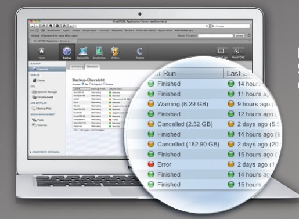Click the clock icon in the browser toolbar
This screenshot has height=219, width=299.
[x=44, y=26]
